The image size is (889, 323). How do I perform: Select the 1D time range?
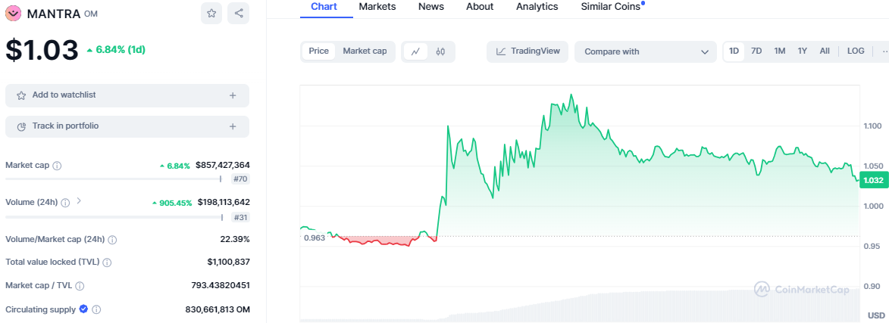pos(734,51)
